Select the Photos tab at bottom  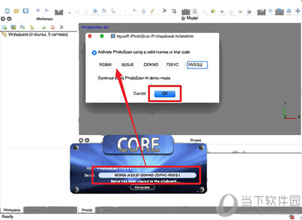coord(87,210)
